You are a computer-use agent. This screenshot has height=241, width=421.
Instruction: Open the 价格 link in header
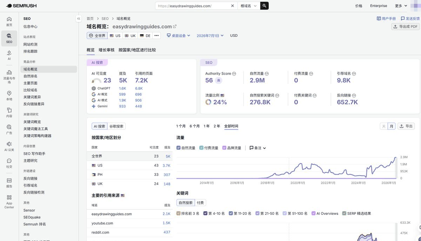[x=359, y=6]
